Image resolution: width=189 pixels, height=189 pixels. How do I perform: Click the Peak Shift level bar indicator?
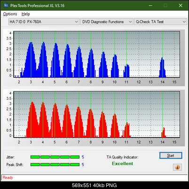click(55, 165)
